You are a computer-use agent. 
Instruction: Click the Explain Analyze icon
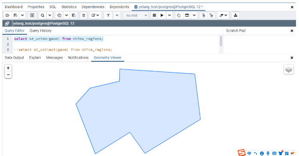(187, 15)
